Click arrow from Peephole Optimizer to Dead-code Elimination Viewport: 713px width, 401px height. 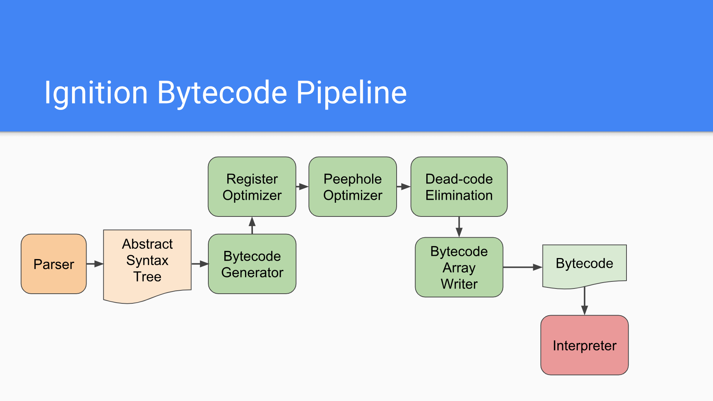point(404,187)
